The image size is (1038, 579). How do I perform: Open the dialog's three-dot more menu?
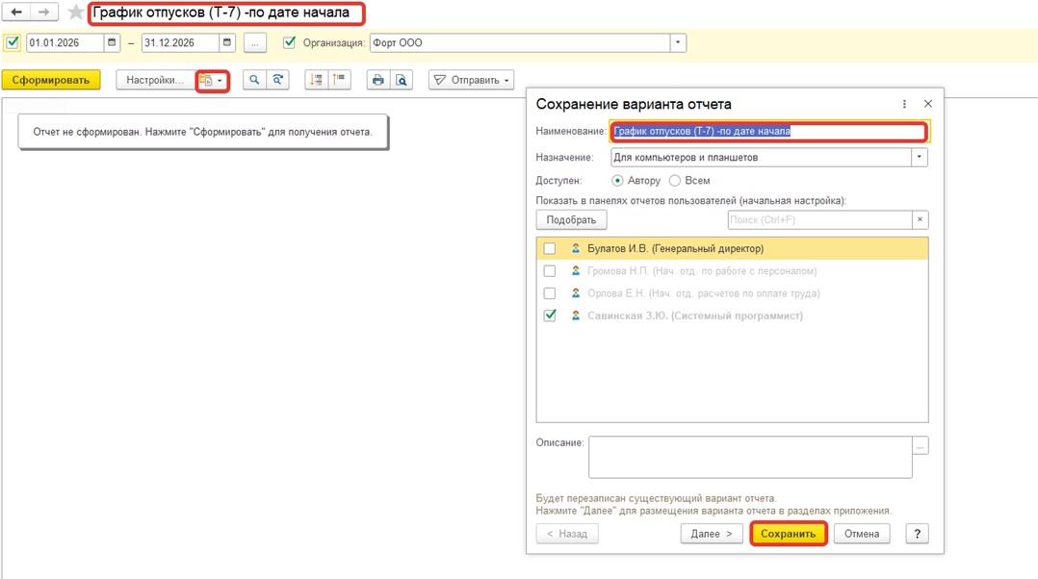click(904, 104)
